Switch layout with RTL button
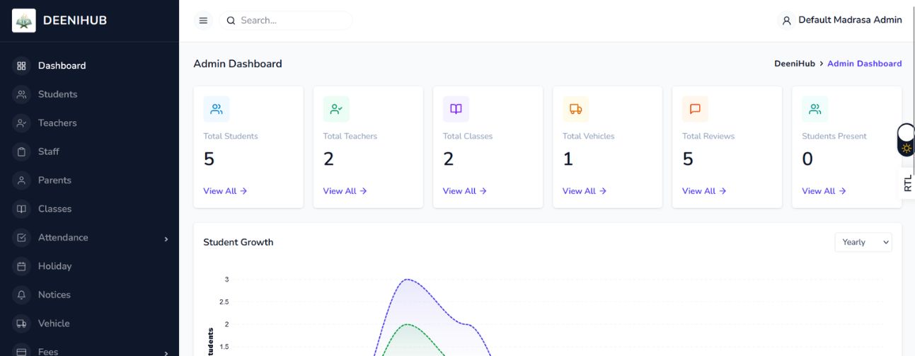 click(x=907, y=183)
